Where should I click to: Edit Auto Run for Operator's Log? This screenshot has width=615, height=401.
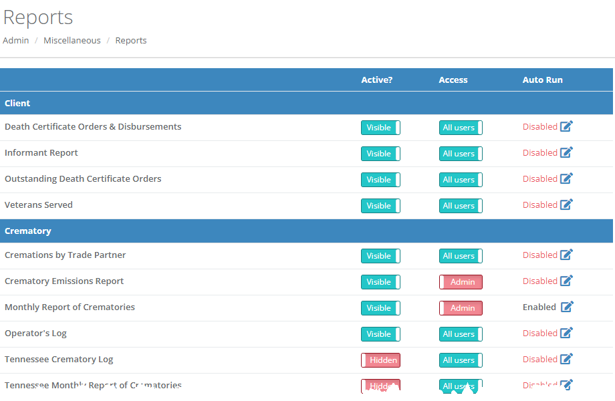coord(566,333)
